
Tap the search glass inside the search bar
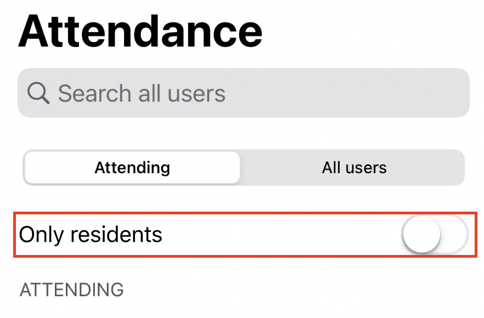(38, 93)
